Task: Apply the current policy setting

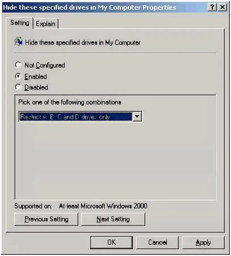Action: 203,242
